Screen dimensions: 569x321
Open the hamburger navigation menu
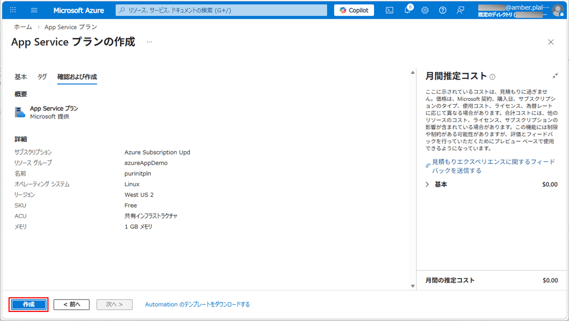[x=34, y=10]
